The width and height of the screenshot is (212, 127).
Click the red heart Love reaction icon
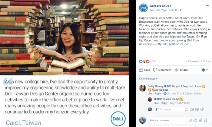pyautogui.click(x=148, y=61)
